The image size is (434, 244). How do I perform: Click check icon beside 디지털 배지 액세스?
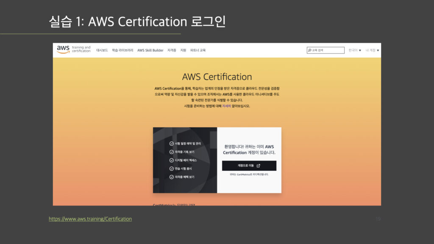[x=172, y=160]
